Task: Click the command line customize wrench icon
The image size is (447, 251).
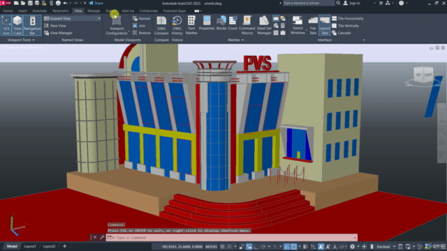Action: (102, 237)
